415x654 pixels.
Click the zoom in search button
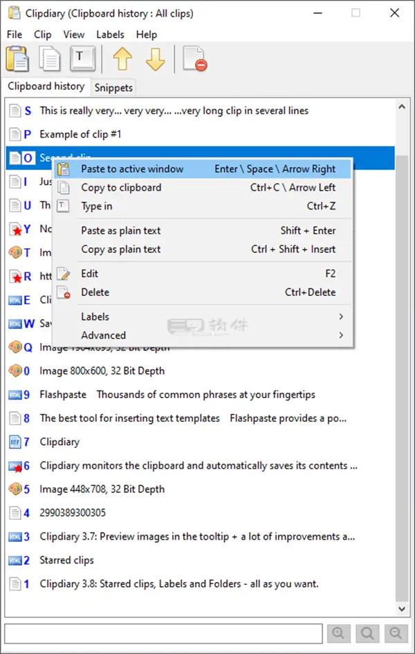[x=339, y=633]
